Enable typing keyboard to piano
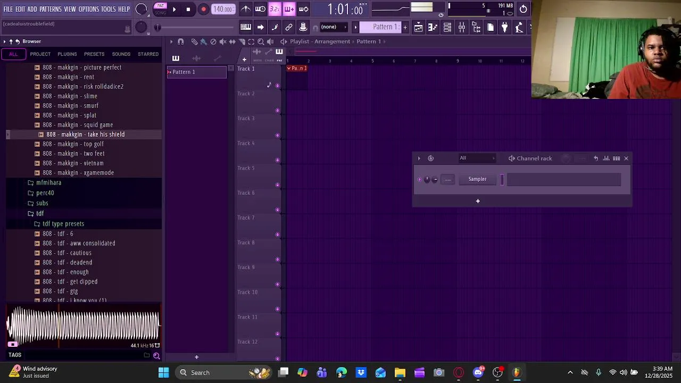The image size is (681, 383). tap(246, 27)
